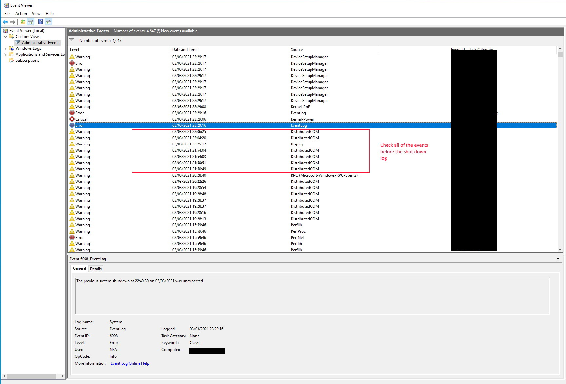This screenshot has height=384, width=566.
Task: Sort by the Date and Time column header
Action: (230, 50)
